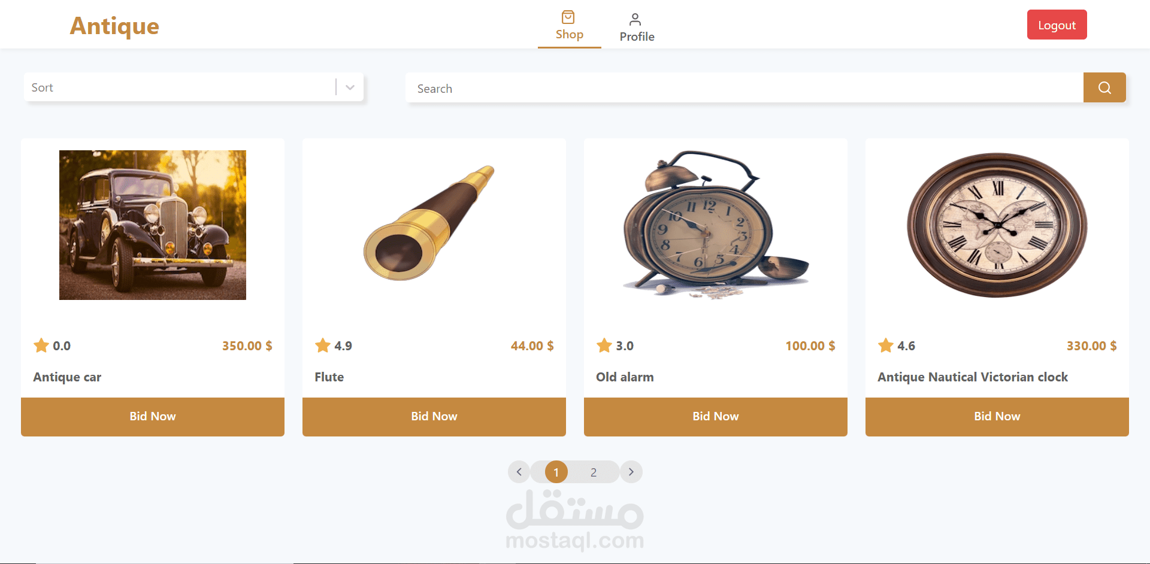Viewport: 1150px width, 564px height.
Task: Open the Sort combo box field
Action: point(193,87)
